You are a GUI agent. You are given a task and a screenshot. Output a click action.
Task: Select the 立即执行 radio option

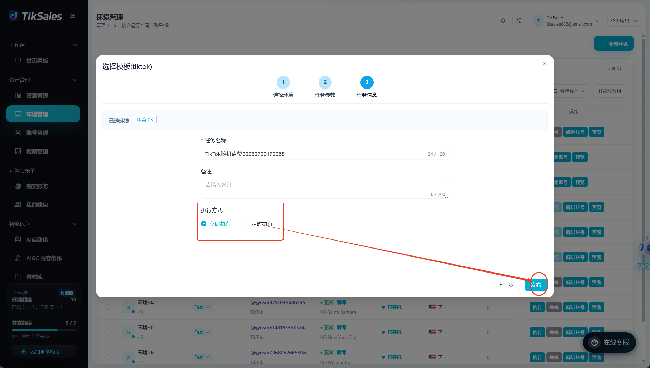204,224
